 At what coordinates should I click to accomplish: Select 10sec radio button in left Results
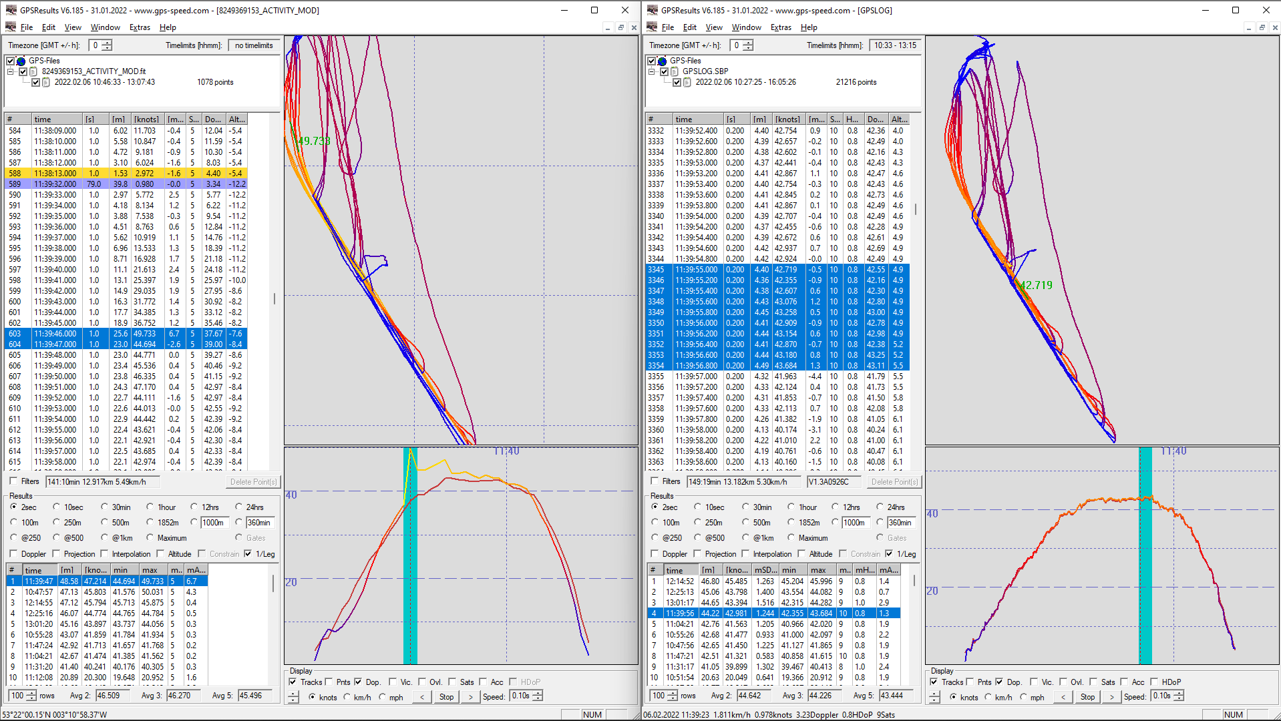56,507
